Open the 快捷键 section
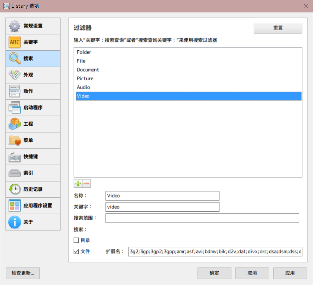Image resolution: width=313 pixels, height=285 pixels. click(x=33, y=157)
